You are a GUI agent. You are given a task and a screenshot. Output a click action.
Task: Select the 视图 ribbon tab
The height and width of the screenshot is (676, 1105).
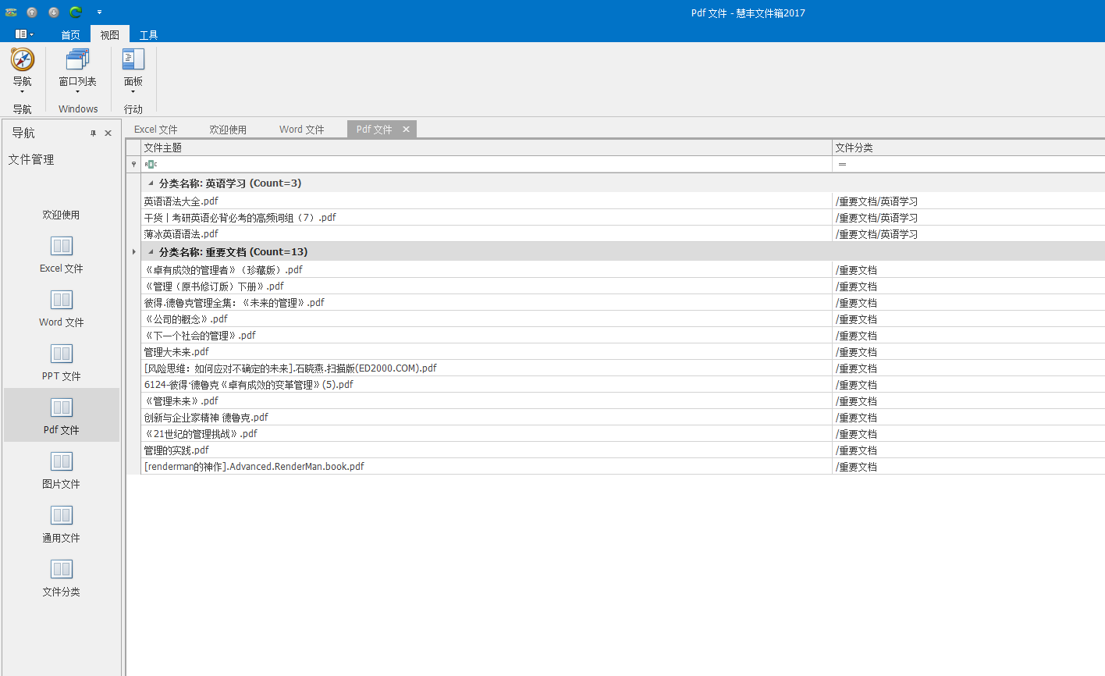[110, 34]
